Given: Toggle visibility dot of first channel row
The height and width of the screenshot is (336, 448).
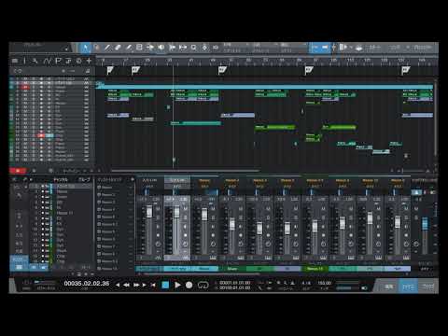Looking at the screenshot, I should pos(43,186).
